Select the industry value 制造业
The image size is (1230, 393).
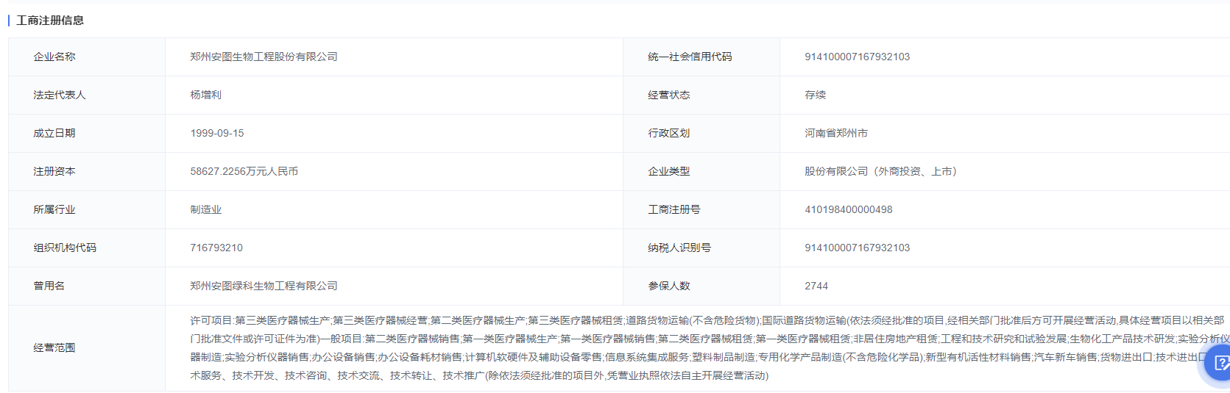point(205,209)
